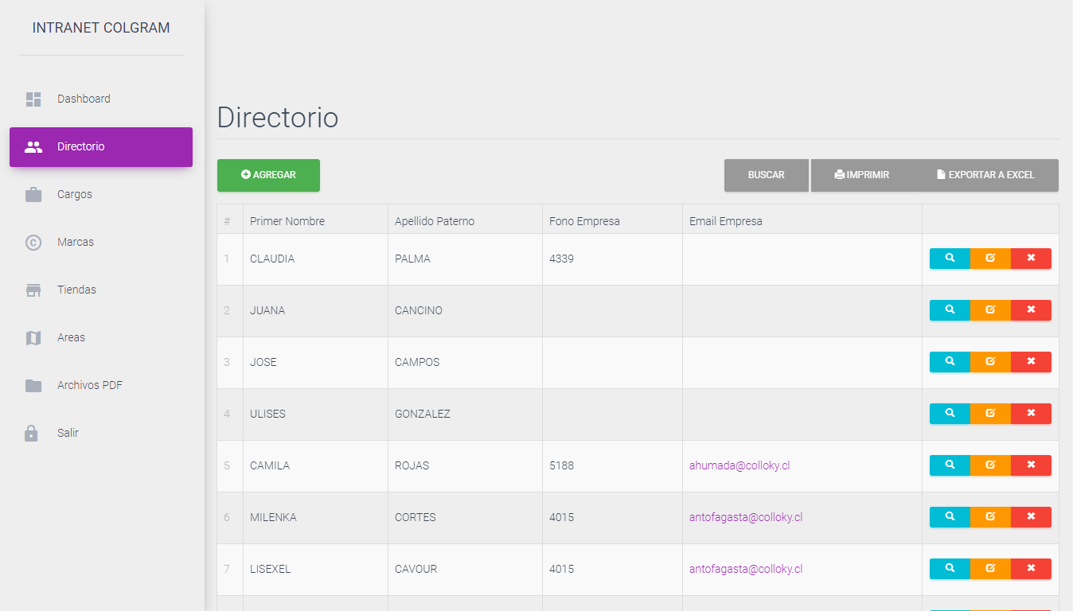Screen dimensions: 1073x611
Task: View details for CLAUDIA PALMA row
Action: coord(950,259)
